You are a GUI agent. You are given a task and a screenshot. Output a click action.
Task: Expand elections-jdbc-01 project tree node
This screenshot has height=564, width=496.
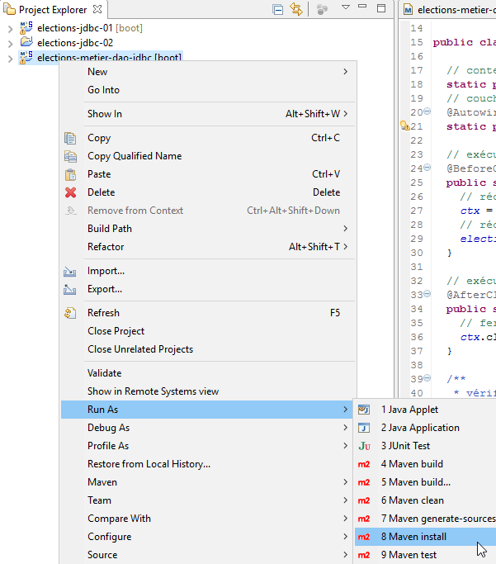pos(9,28)
